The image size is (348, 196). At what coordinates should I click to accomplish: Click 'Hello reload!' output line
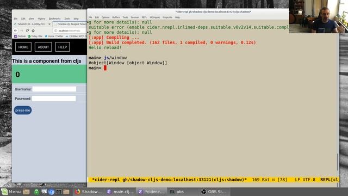(x=105, y=47)
